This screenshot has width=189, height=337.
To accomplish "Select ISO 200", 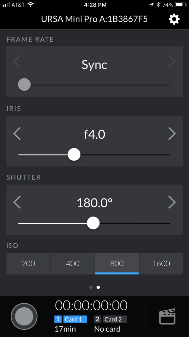I will (x=28, y=264).
